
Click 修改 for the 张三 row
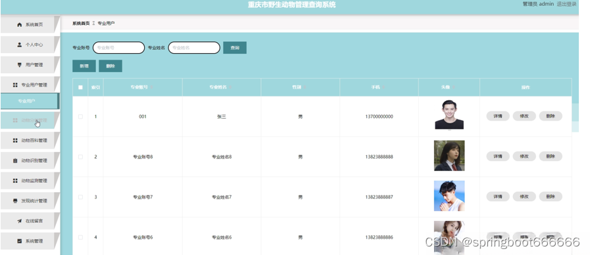(x=524, y=116)
